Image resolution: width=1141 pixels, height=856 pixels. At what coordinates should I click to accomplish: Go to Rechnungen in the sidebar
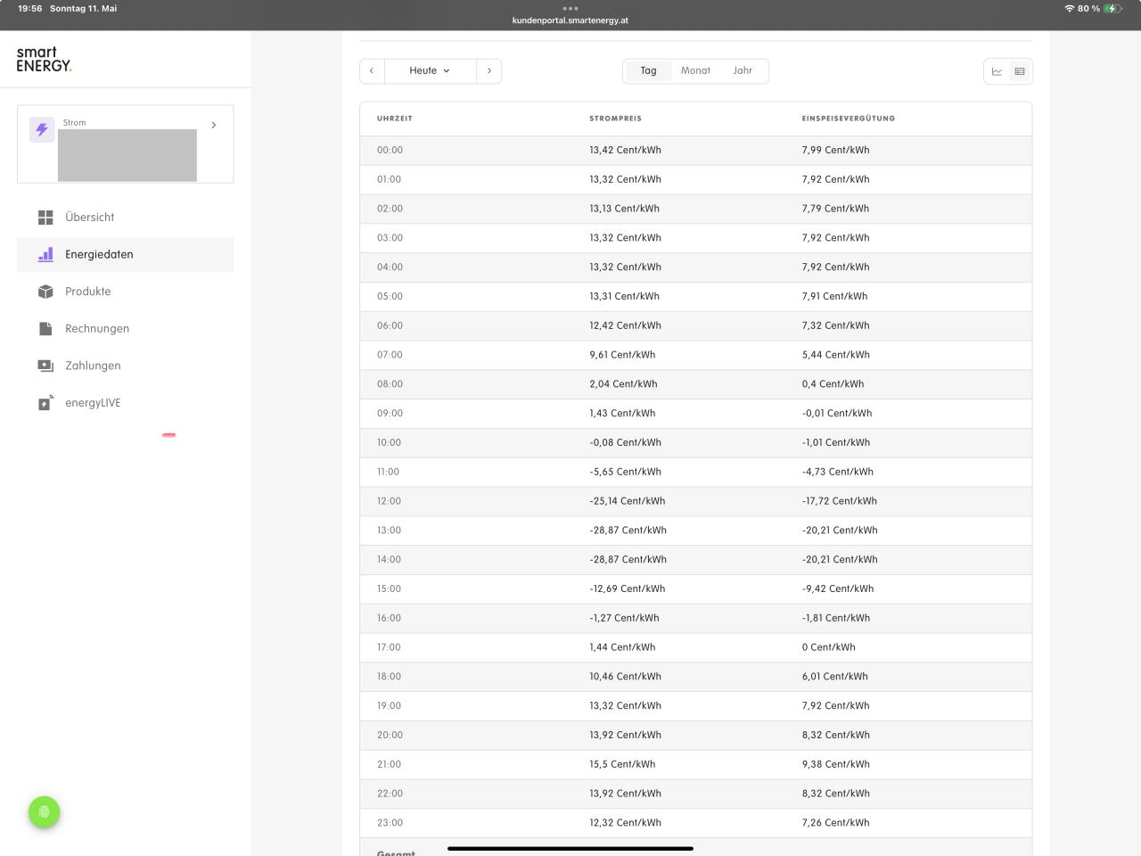click(x=96, y=329)
